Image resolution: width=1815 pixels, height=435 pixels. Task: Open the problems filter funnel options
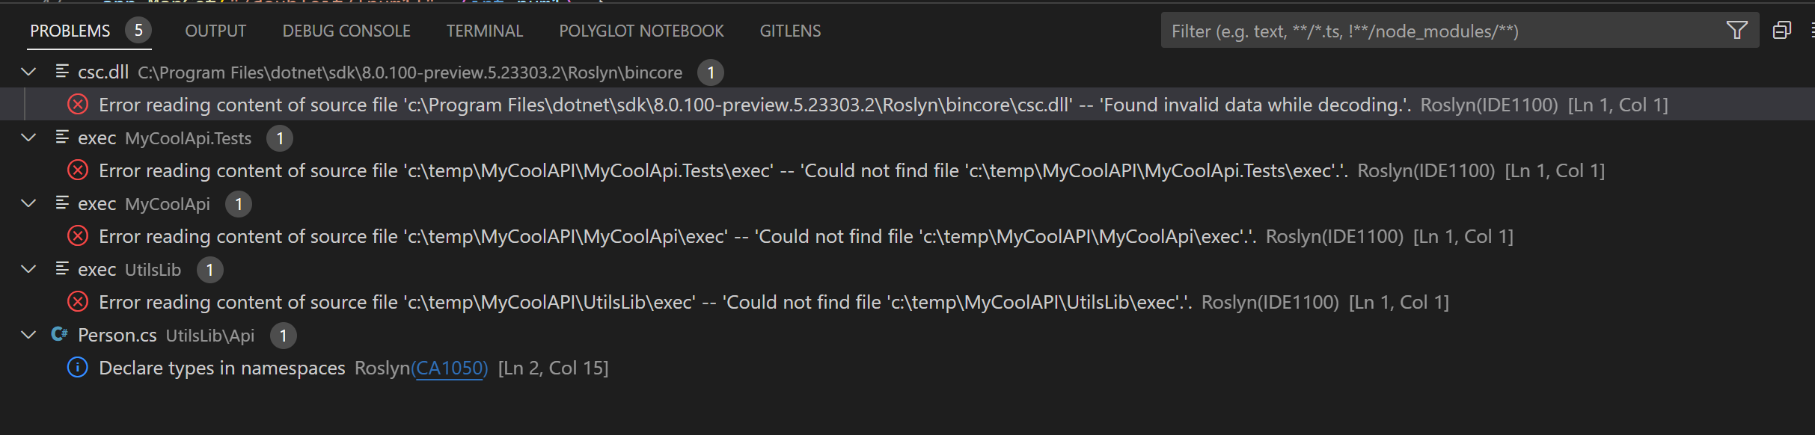coord(1736,30)
